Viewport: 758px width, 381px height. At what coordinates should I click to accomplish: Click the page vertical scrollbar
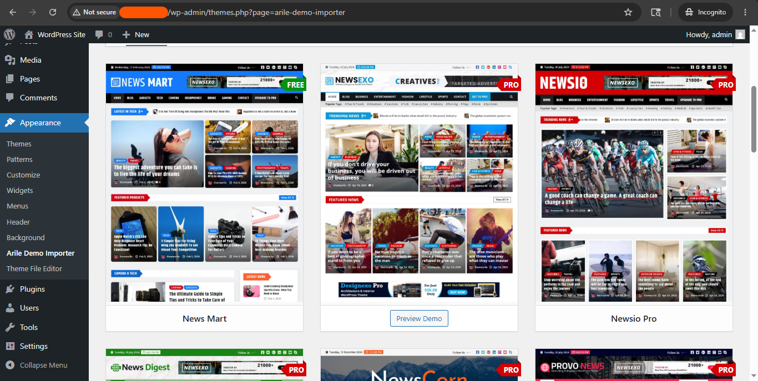point(754,119)
